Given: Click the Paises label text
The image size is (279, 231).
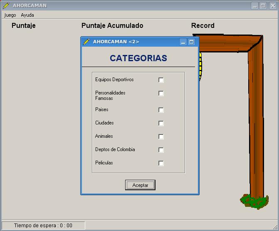Looking at the screenshot, I should point(102,109).
